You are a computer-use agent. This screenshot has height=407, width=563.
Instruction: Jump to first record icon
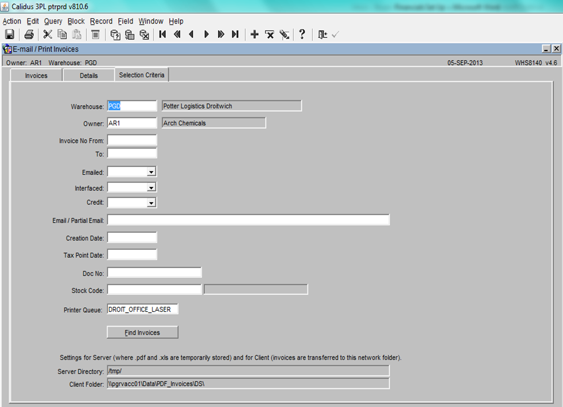(x=162, y=34)
